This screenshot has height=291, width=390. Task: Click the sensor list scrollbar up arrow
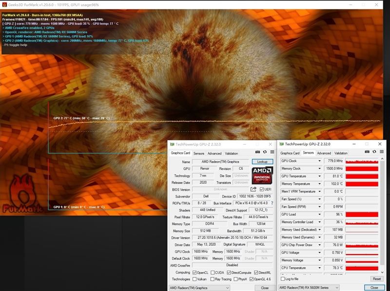coord(382,159)
